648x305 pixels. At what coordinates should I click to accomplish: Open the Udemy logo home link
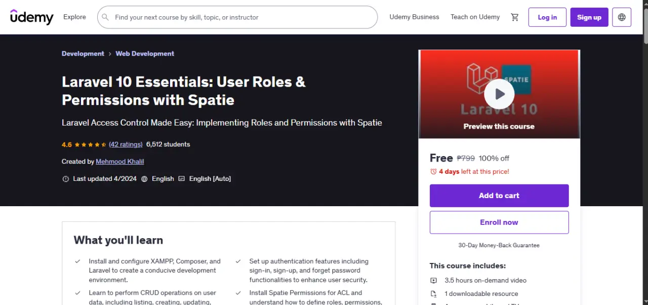click(x=32, y=17)
